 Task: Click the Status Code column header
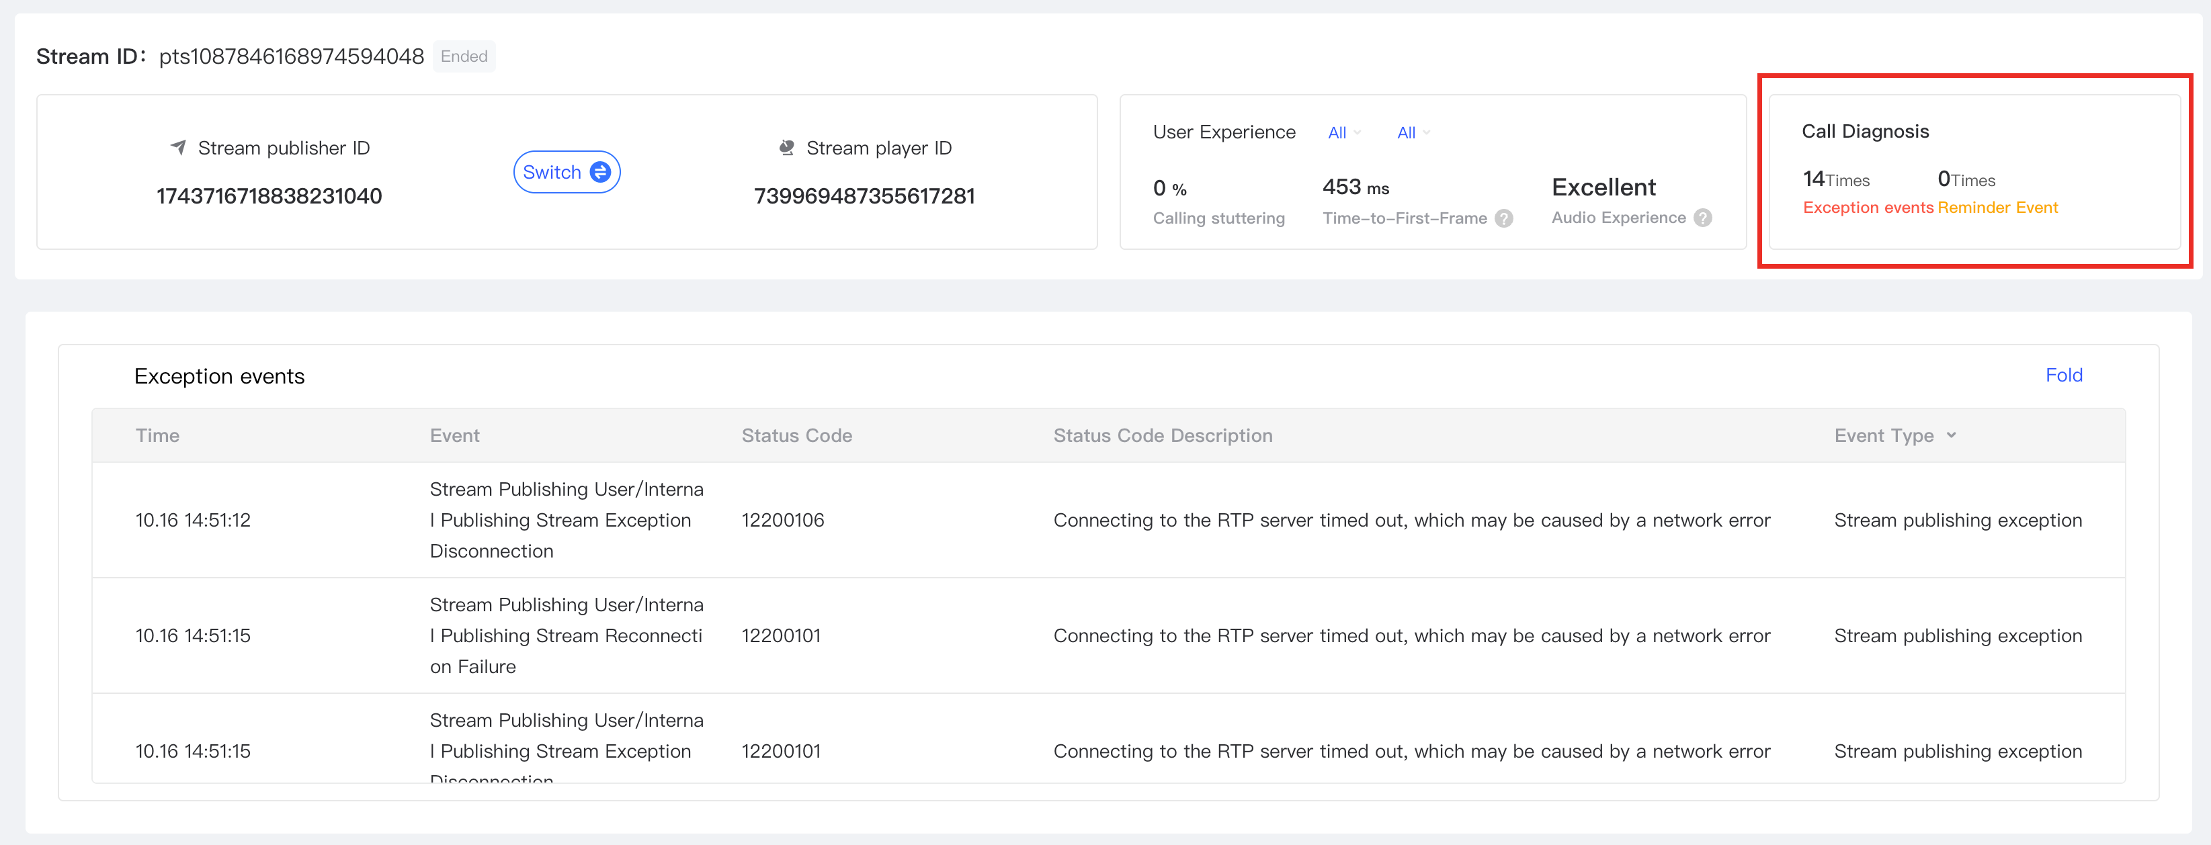coord(796,435)
